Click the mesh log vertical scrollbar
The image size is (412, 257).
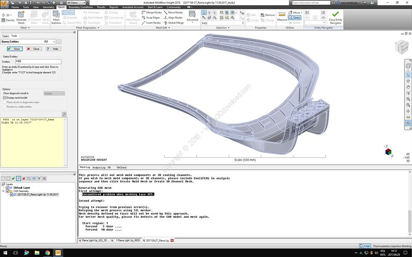(409, 204)
